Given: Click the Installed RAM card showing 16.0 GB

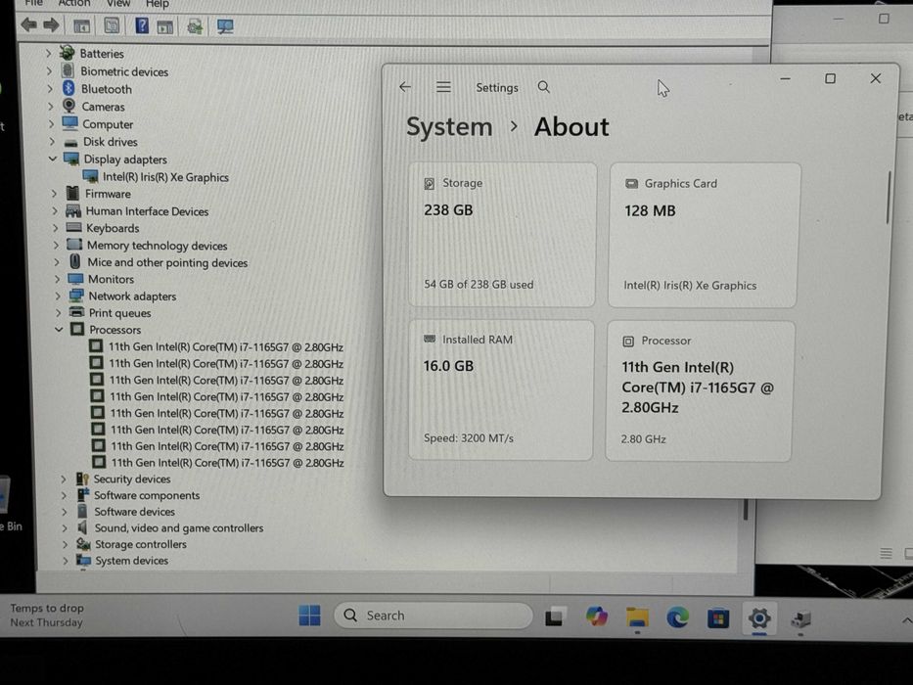Looking at the screenshot, I should pos(501,389).
